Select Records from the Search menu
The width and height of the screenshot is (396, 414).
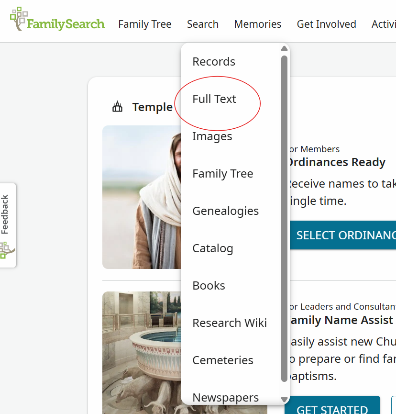(214, 61)
